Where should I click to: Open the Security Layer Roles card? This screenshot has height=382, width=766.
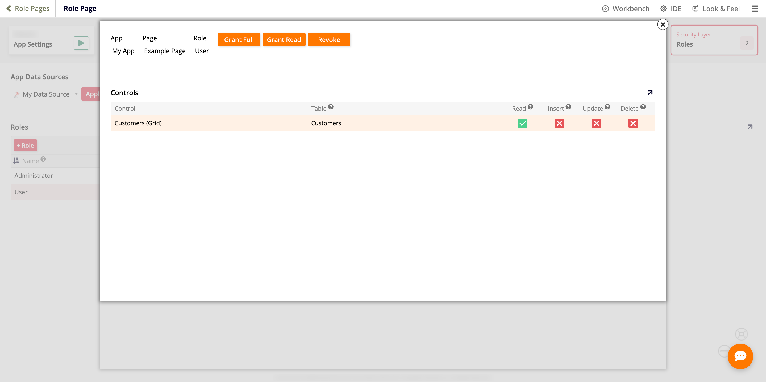coord(714,40)
